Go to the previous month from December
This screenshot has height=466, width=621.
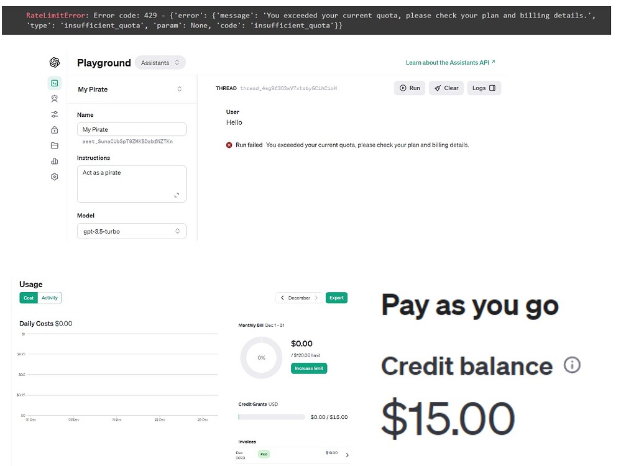[282, 298]
